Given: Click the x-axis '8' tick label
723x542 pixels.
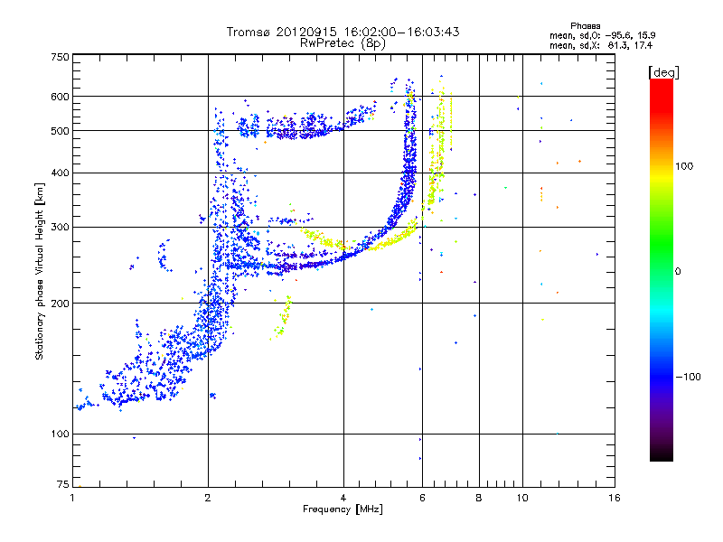Looking at the screenshot, I should click(479, 498).
